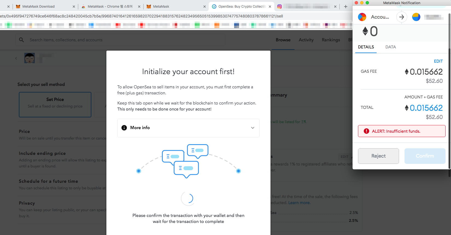This screenshot has height=235, width=451.
Task: Click the More info circle icon
Action: pyautogui.click(x=124, y=128)
